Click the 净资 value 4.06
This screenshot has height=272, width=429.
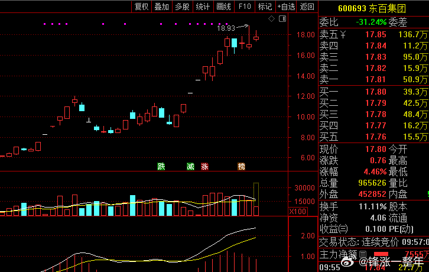[x=378, y=218]
